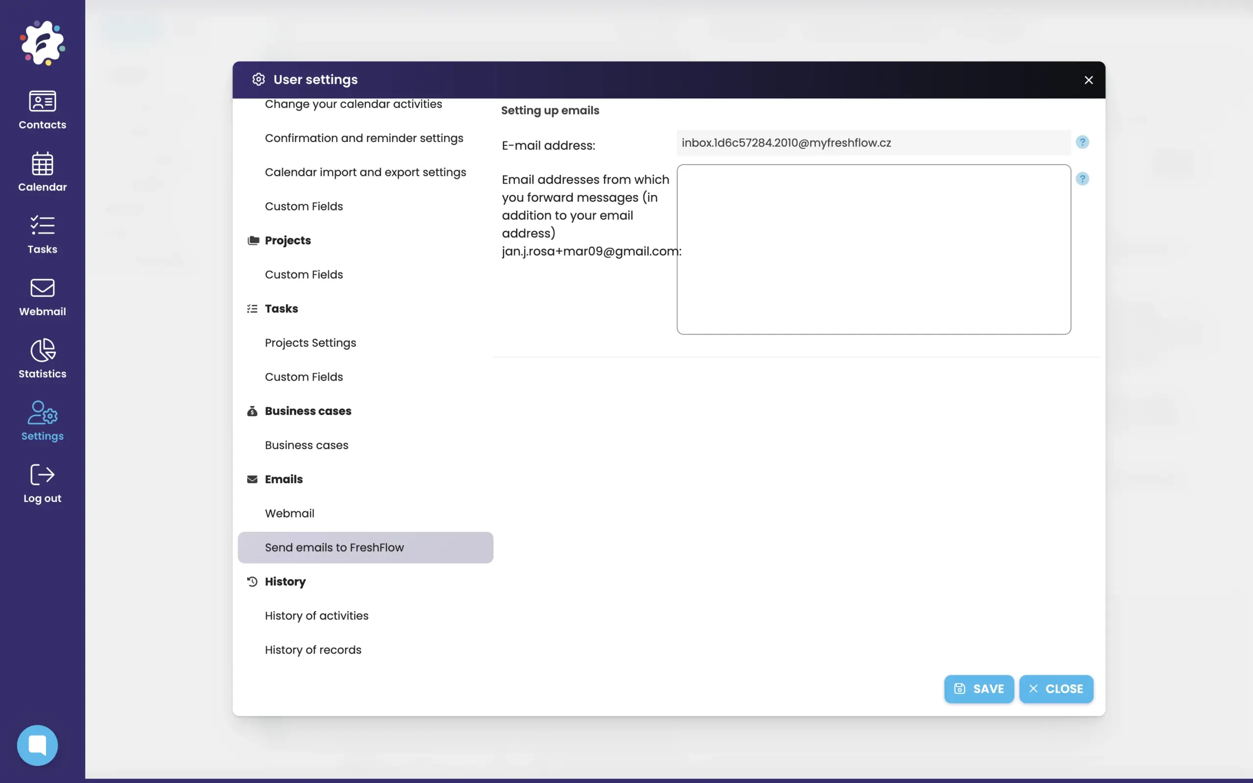Open Business cases settings item
This screenshot has height=783, width=1253.
[x=306, y=445]
